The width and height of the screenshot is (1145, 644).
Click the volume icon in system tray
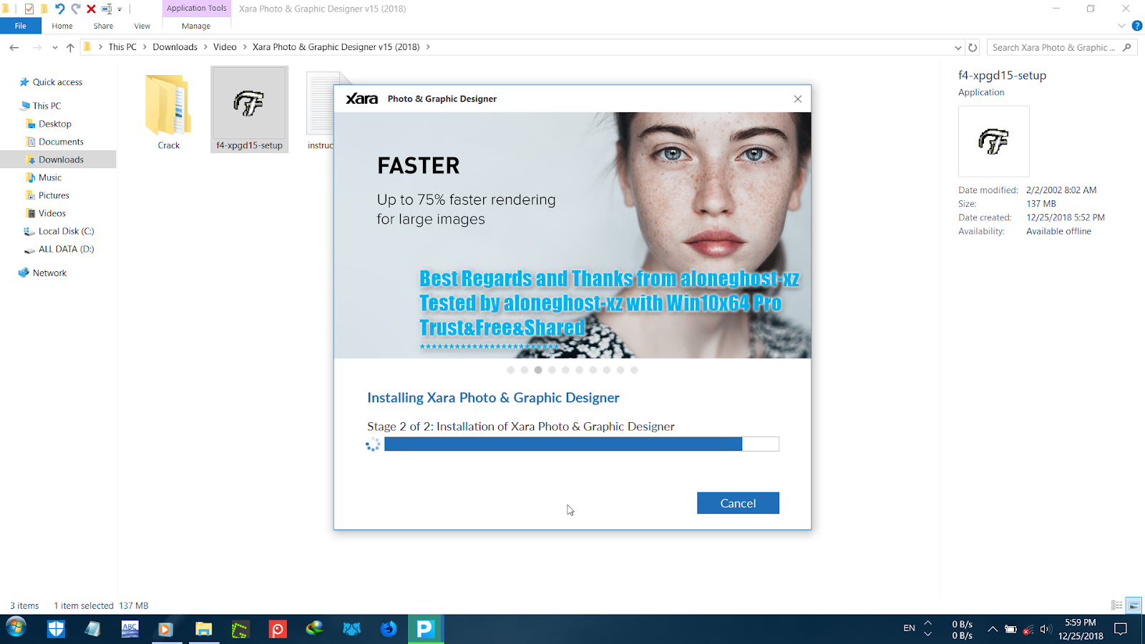1046,629
